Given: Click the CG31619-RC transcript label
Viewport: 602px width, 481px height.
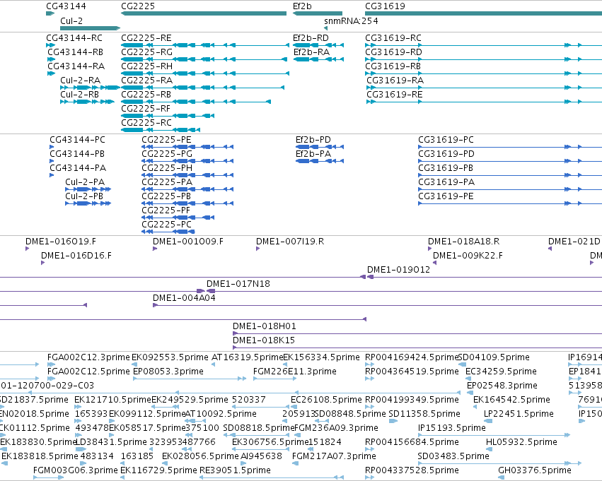Looking at the screenshot, I should tap(393, 38).
